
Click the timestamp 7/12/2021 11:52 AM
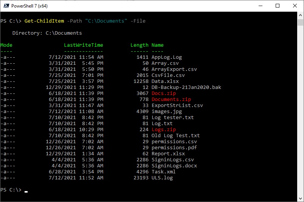[x=76, y=178]
